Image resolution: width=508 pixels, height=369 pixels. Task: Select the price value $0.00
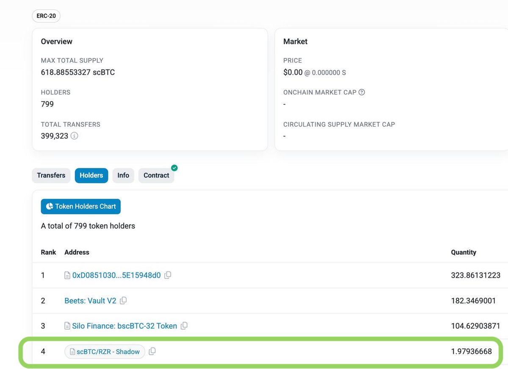293,72
